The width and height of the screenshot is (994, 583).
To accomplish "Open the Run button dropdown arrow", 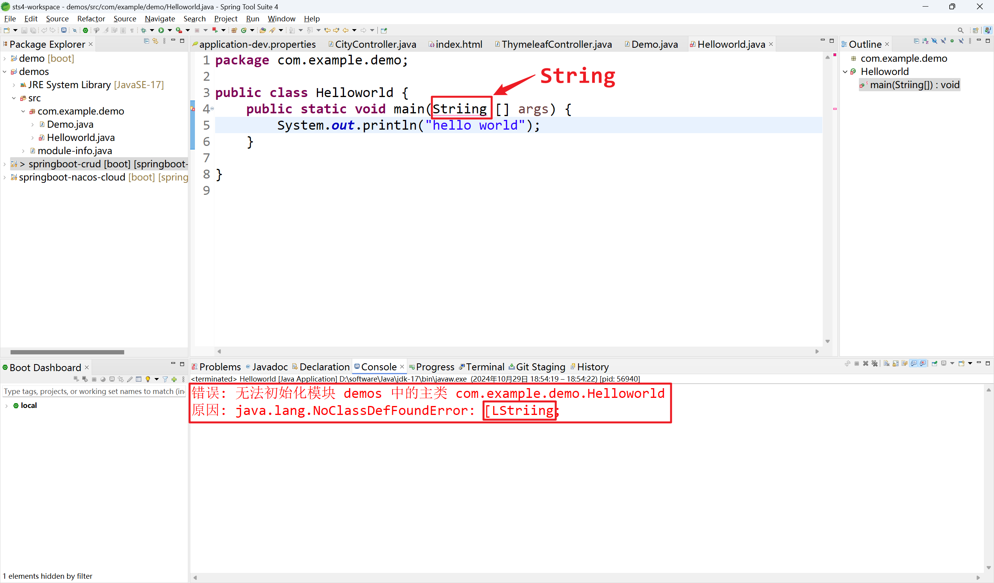I will (170, 30).
